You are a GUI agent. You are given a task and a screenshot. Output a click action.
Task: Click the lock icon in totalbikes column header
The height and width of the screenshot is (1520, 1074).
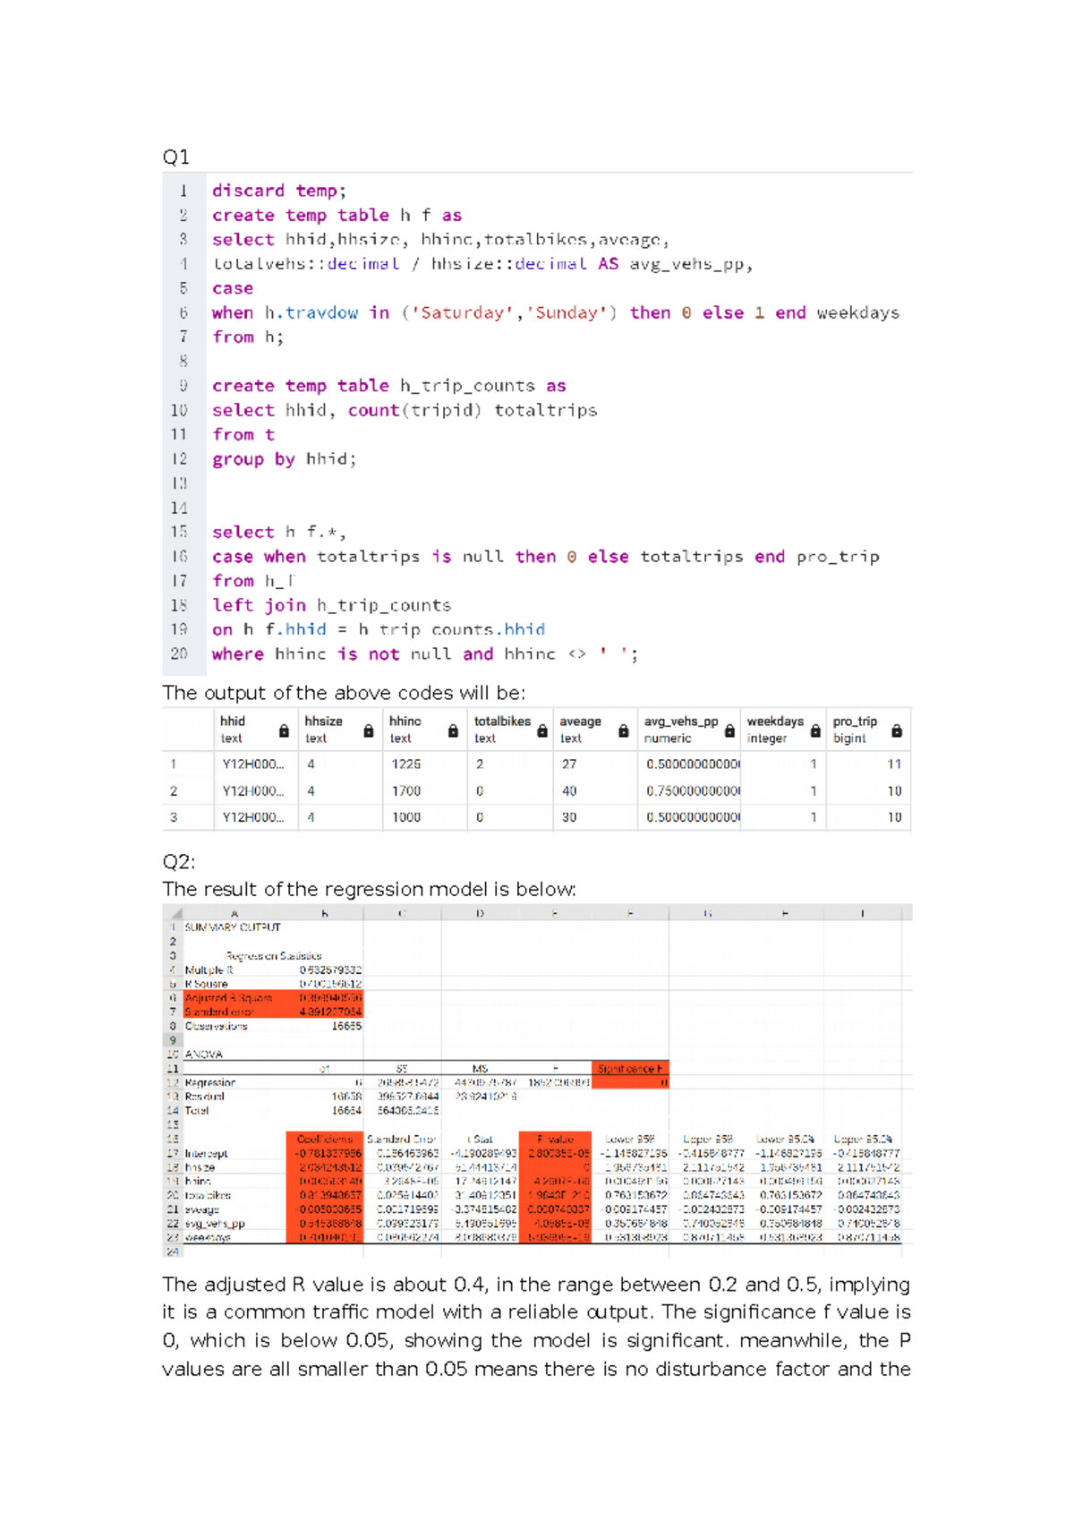[541, 731]
